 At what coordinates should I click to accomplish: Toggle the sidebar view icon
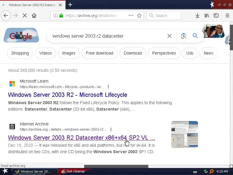(216, 15)
